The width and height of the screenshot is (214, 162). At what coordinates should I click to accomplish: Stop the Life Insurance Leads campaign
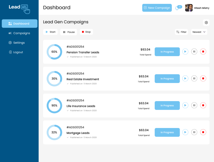click(203, 105)
